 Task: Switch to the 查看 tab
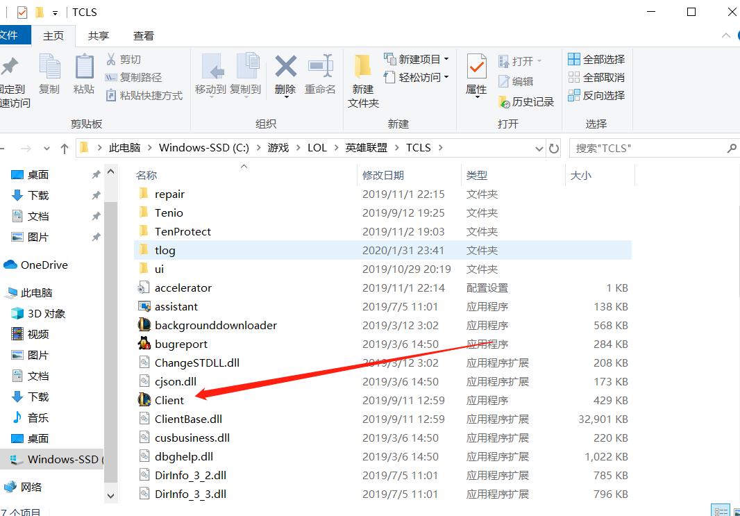coord(144,35)
